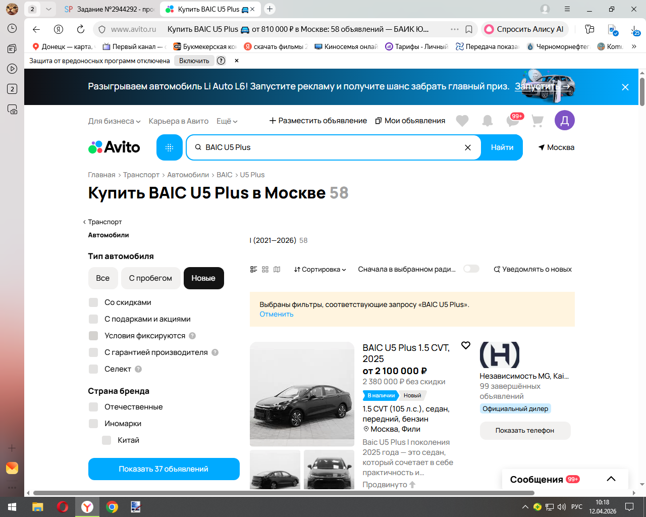The width and height of the screenshot is (646, 517).
Task: Open the Avito logo home link
Action: (x=114, y=147)
